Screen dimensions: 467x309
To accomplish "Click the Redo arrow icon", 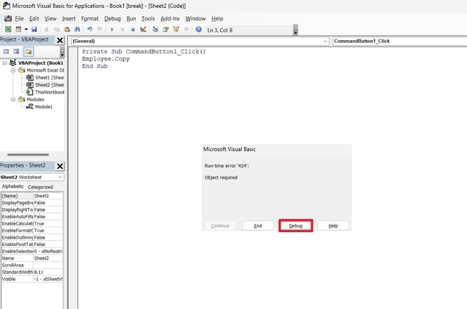I will [100, 30].
